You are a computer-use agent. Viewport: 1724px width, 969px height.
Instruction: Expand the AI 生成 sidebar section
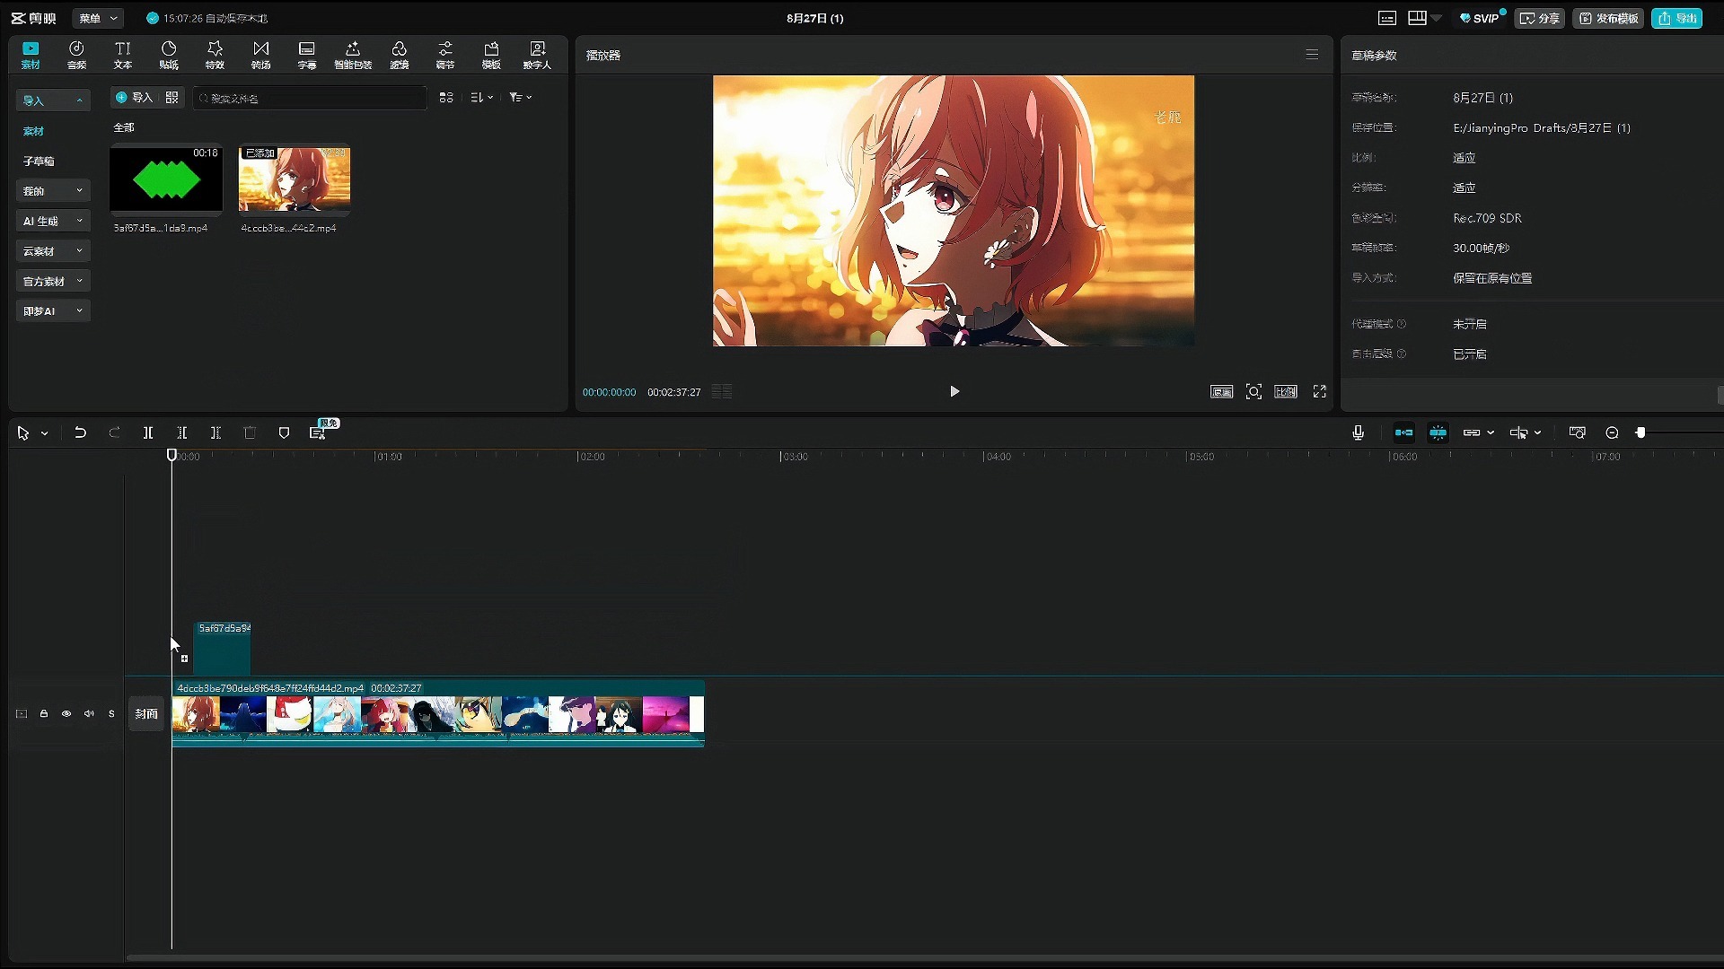pos(53,221)
